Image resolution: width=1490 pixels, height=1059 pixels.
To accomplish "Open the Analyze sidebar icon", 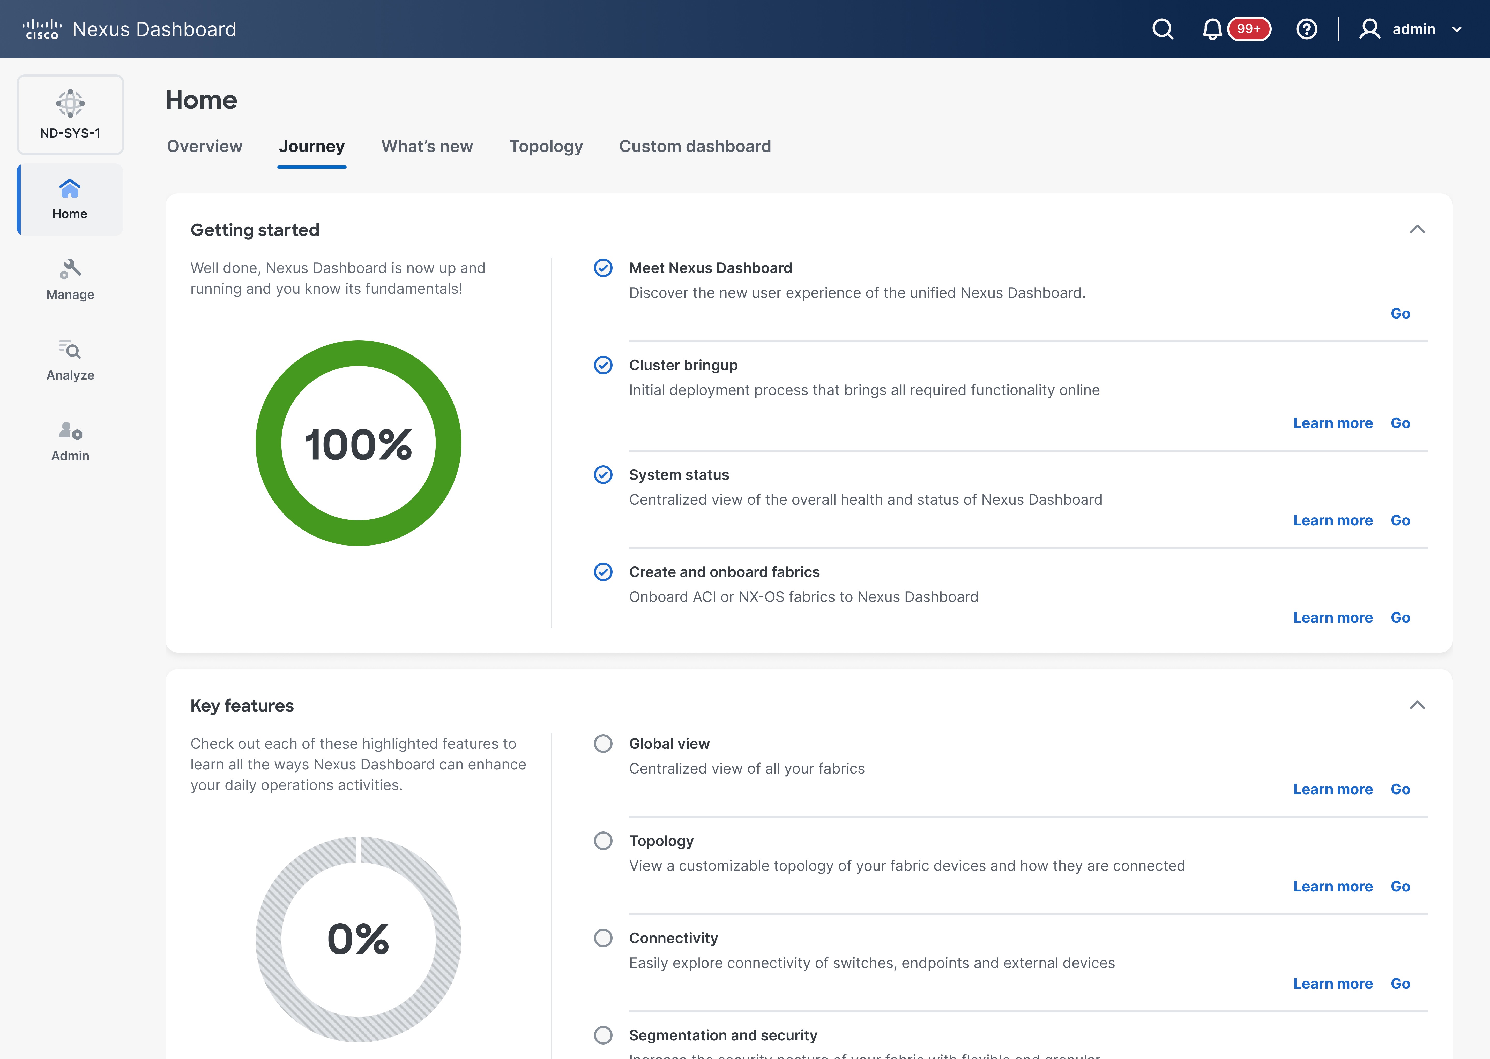I will click(70, 350).
